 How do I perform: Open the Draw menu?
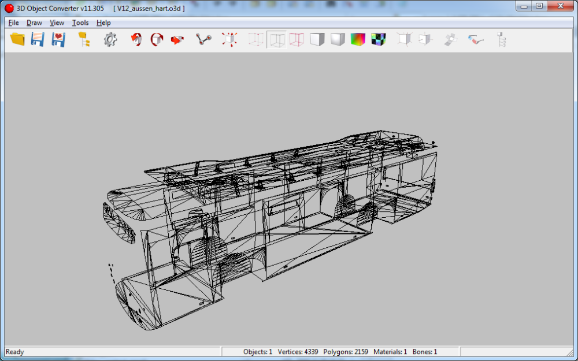pos(34,23)
